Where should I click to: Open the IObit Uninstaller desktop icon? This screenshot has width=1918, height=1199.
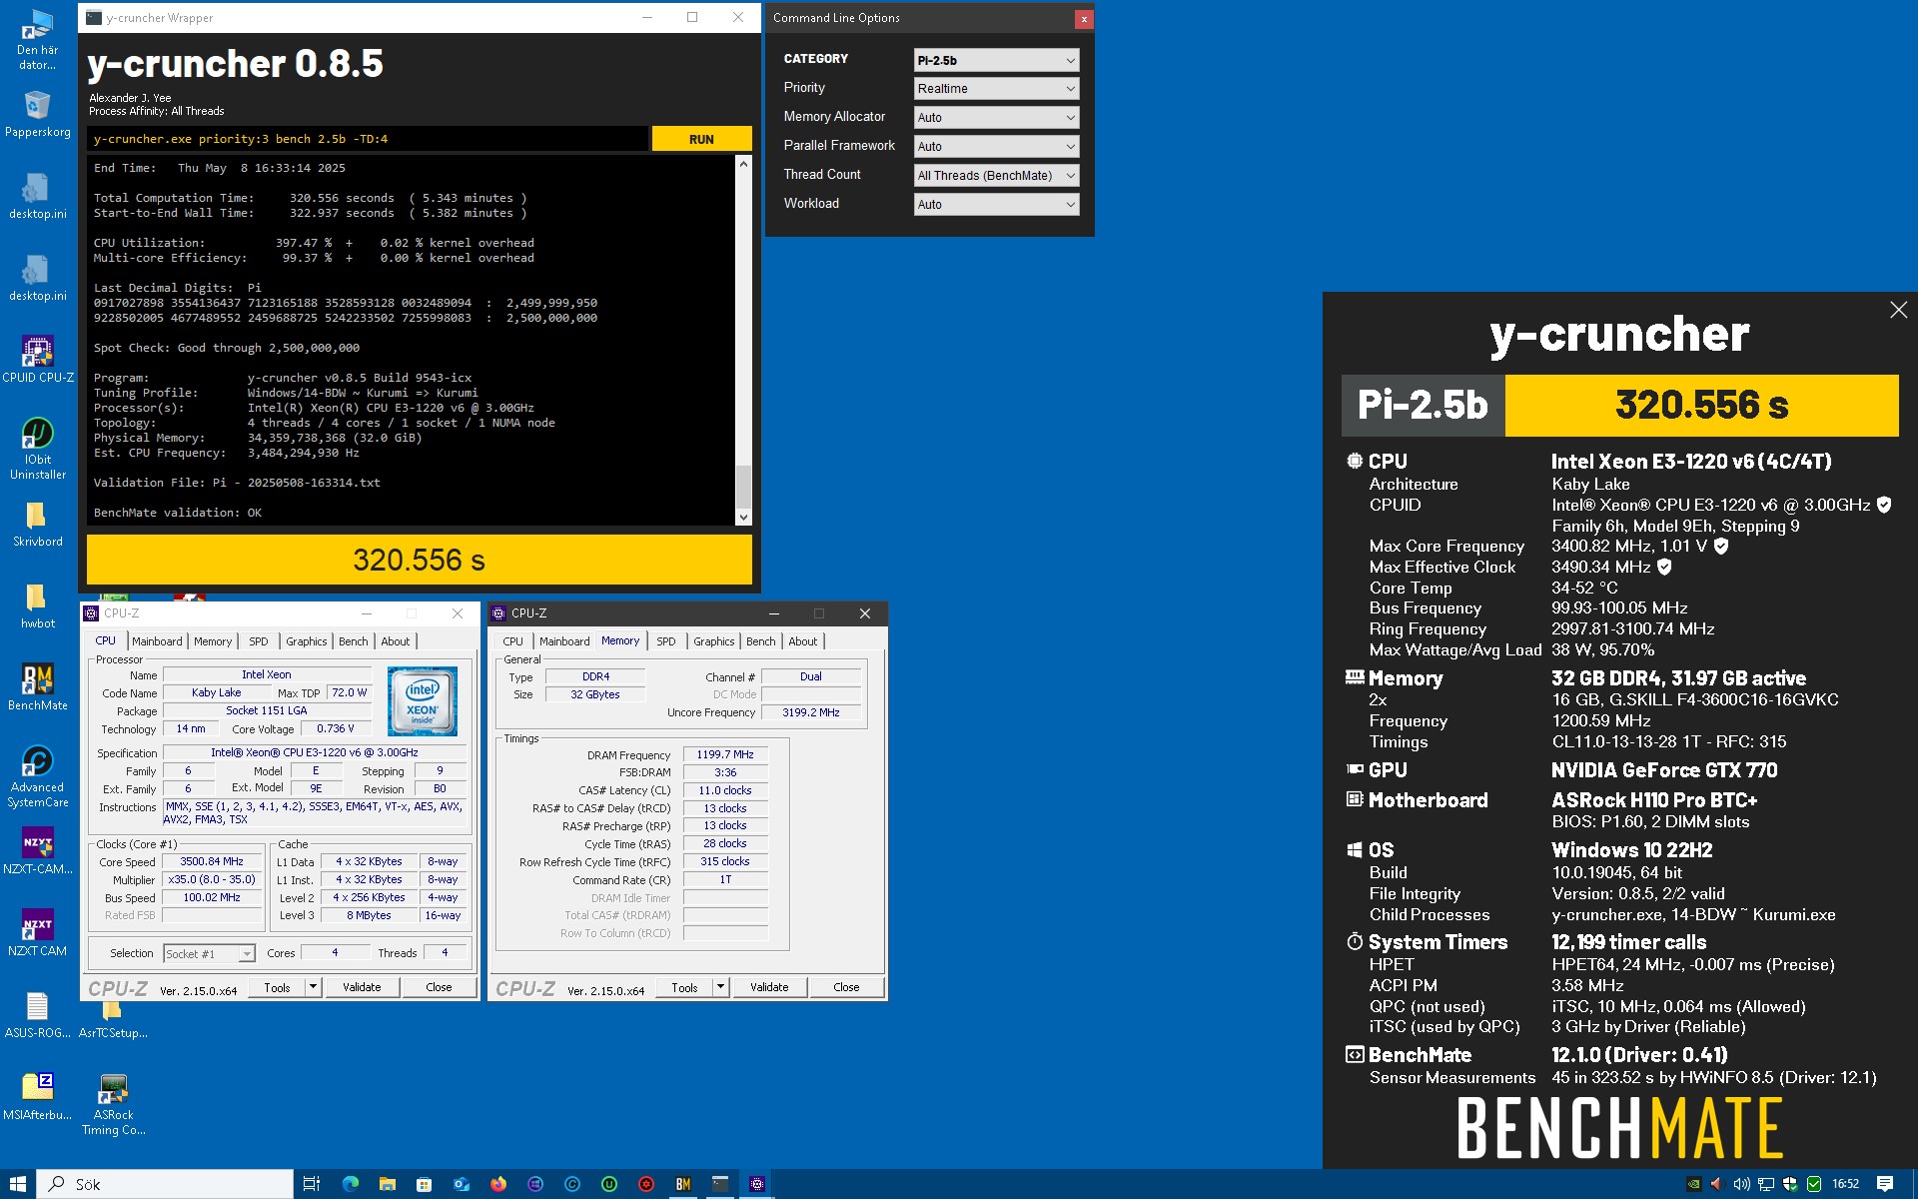37,449
